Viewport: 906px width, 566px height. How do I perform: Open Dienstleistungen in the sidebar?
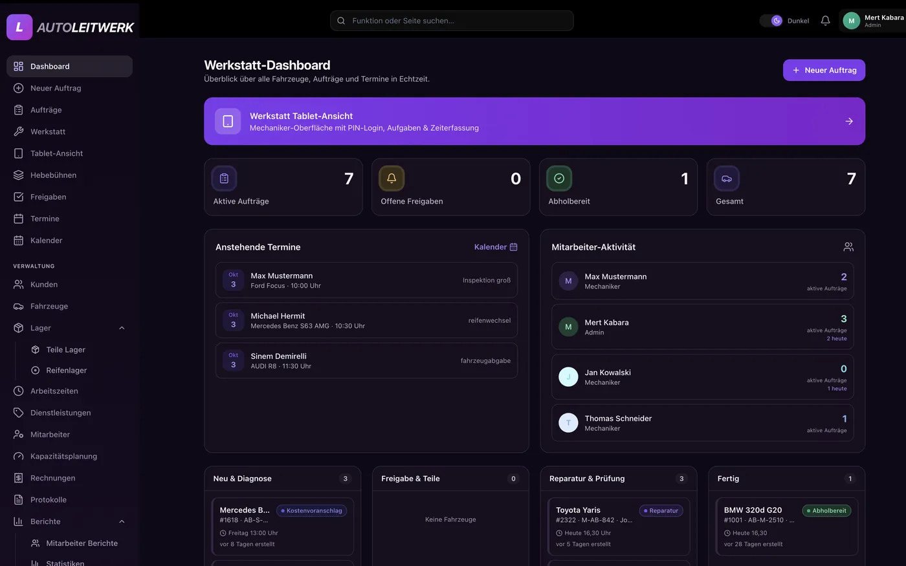69,413
